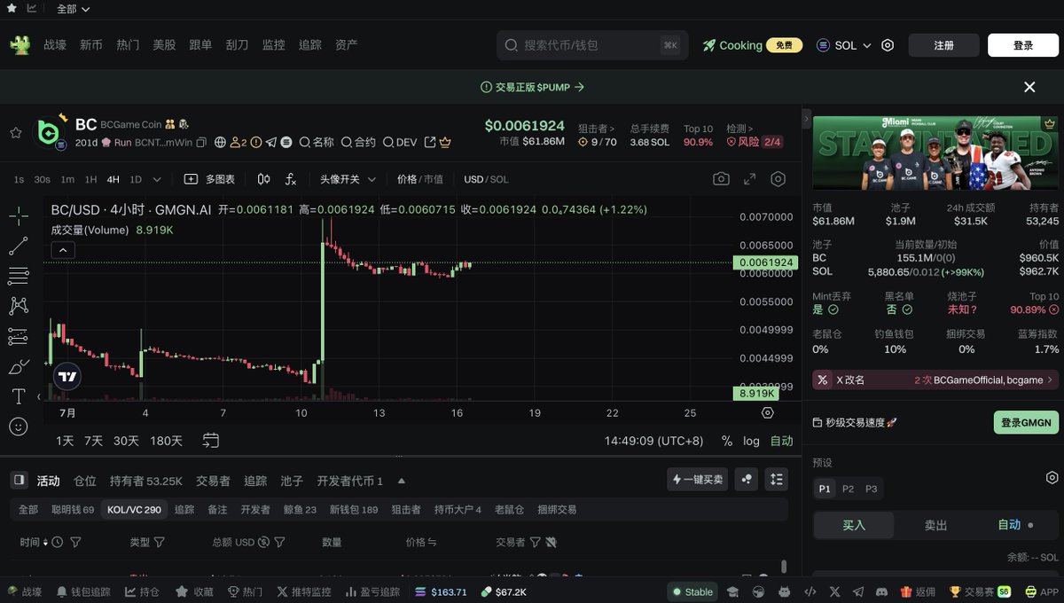Viewport: 1064px width, 603px height.
Task: Take a chart snapshot with camera icon
Action: (x=721, y=179)
